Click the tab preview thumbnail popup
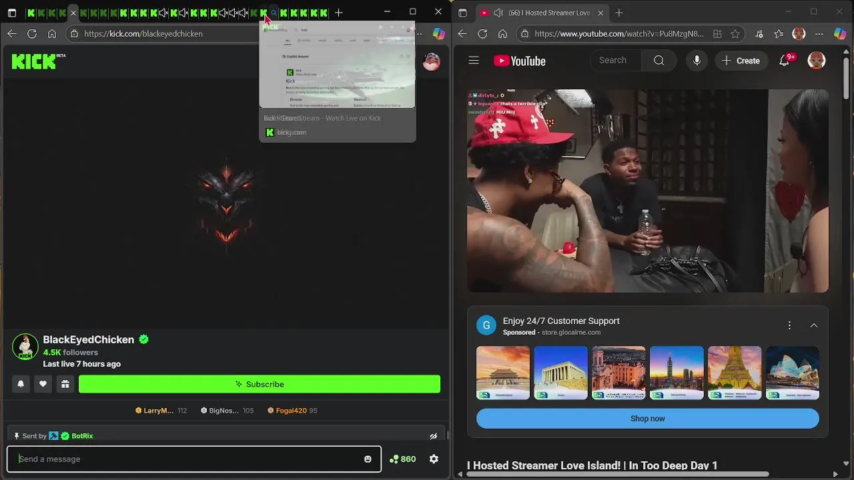The width and height of the screenshot is (854, 480). 337,65
